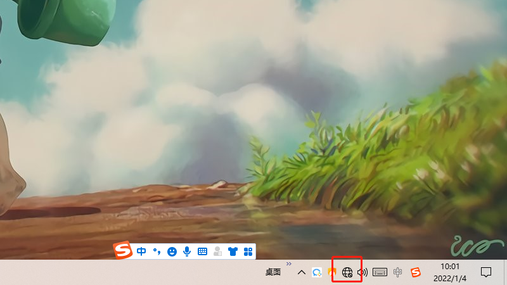Open the clock showing 10:01 2022/1/4
Viewport: 507px width, 285px height.
click(x=450, y=272)
